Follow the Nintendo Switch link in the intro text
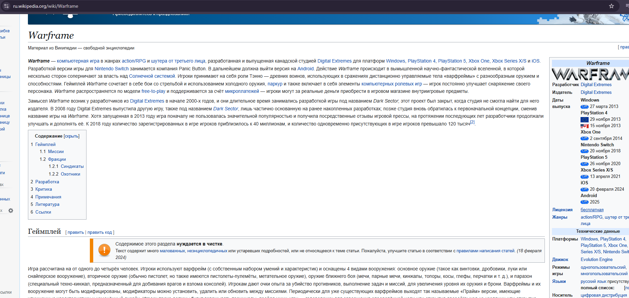Viewport: 629px width, 298px height. 112,69
